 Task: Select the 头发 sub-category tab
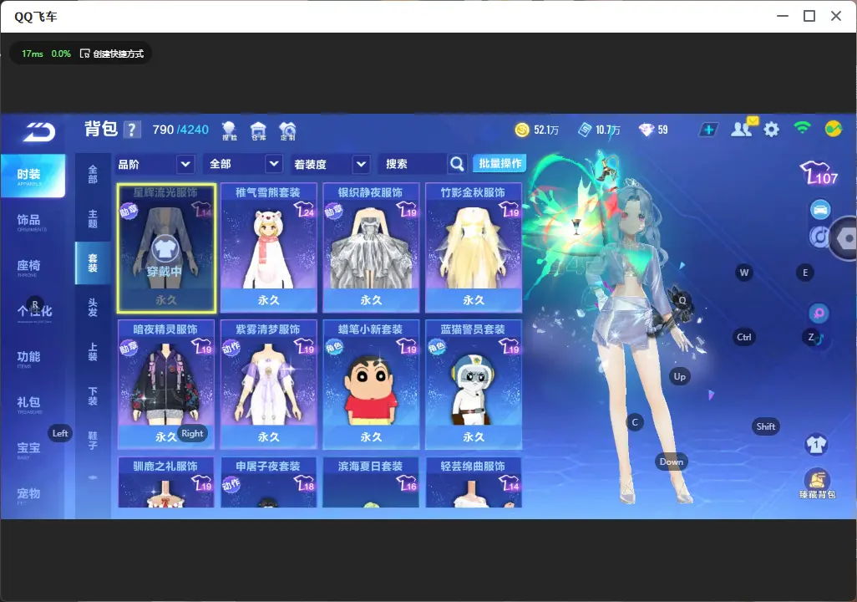pyautogui.click(x=93, y=308)
